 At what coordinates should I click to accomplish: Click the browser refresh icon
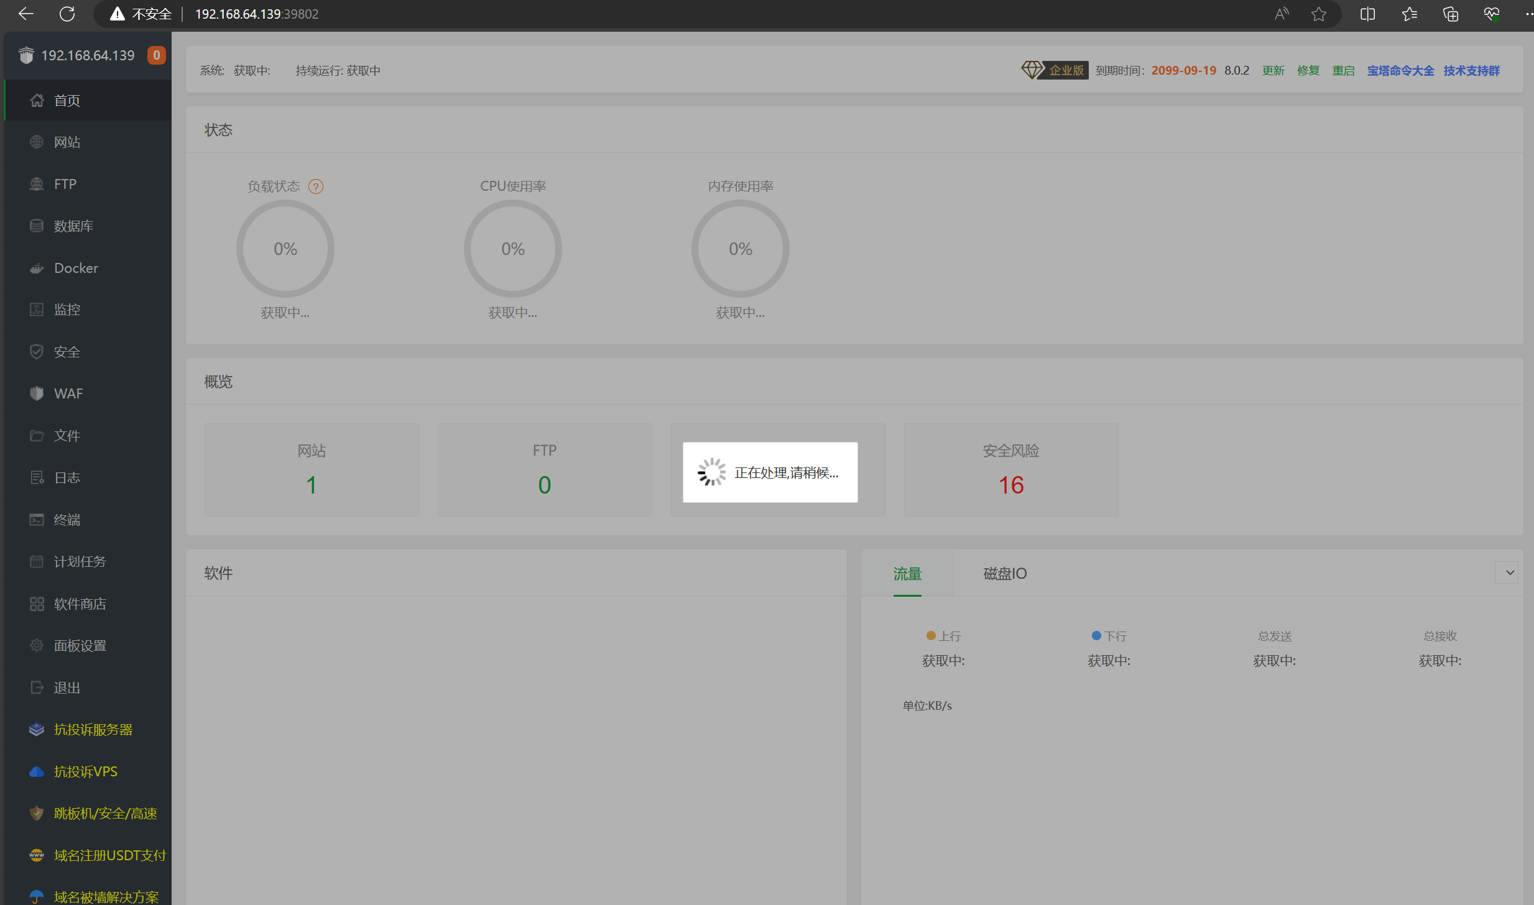pos(67,14)
